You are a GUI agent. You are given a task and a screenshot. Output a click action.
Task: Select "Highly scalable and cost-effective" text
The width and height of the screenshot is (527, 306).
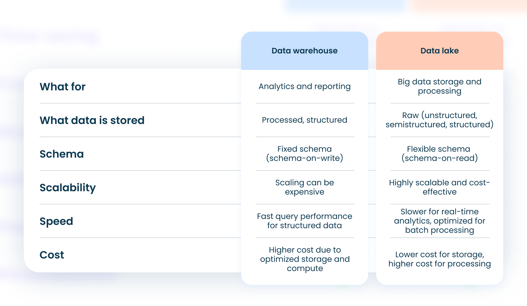click(x=439, y=187)
